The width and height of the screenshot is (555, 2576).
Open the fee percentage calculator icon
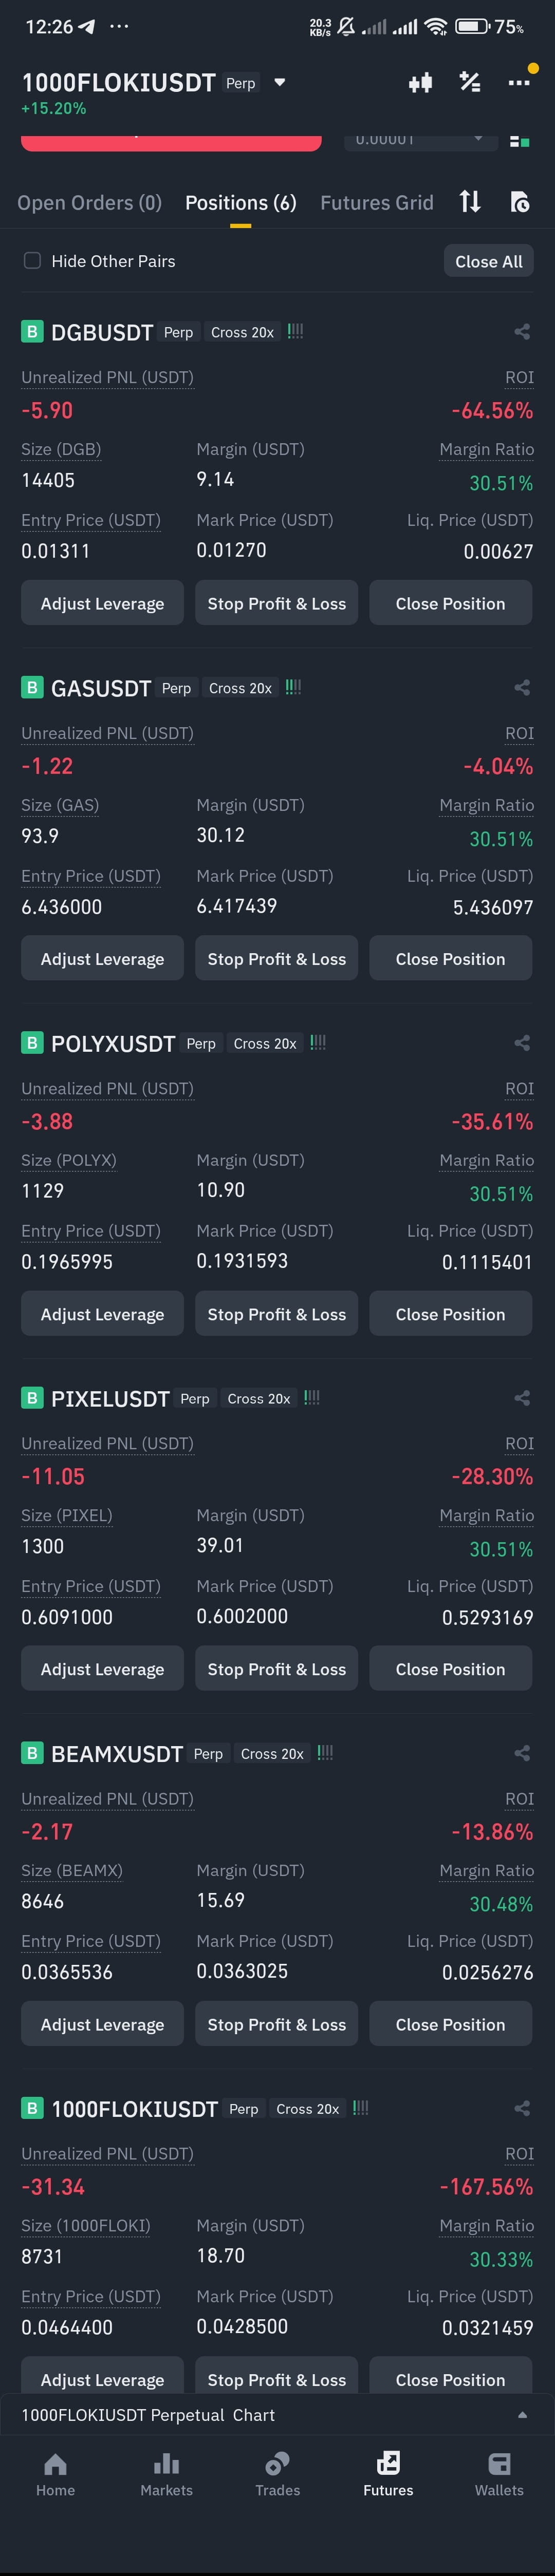coord(469,82)
